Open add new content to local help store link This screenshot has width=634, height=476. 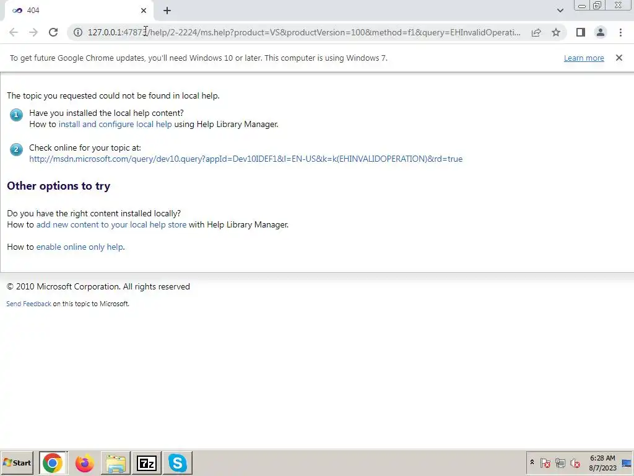(x=111, y=224)
